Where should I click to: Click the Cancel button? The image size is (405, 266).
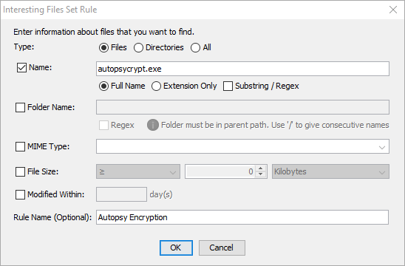pos(222,248)
